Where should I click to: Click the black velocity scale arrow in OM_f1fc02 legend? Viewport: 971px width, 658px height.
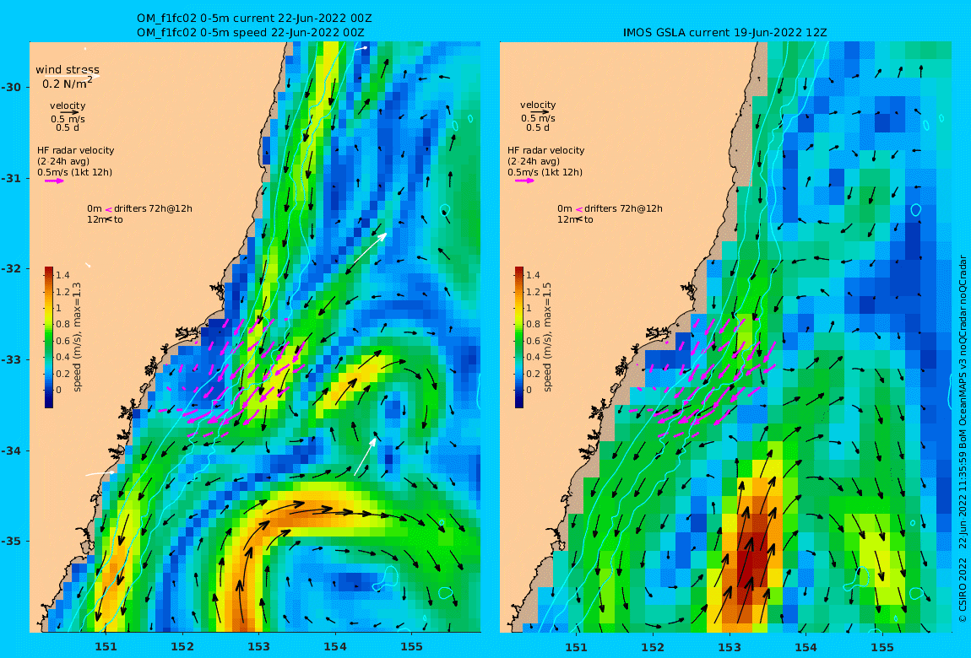(68, 112)
